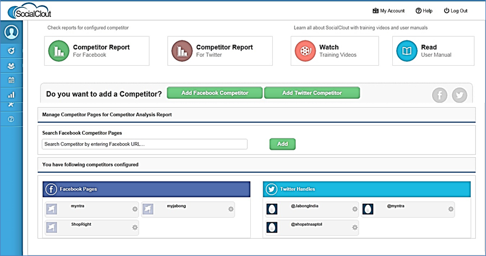Click the myntra Facebook page thumbnail
Image resolution: width=486 pixels, height=256 pixels.
pyautogui.click(x=52, y=209)
